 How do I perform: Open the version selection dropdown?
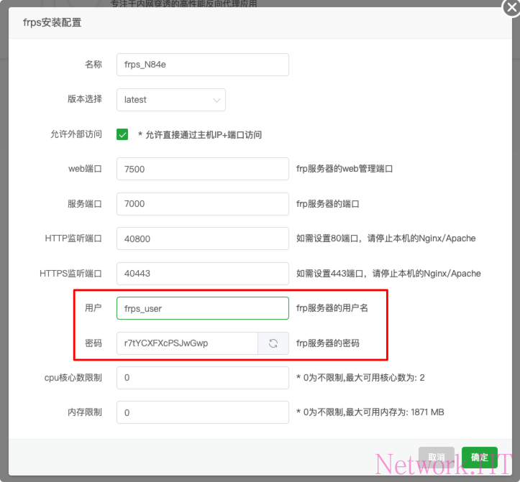click(170, 100)
